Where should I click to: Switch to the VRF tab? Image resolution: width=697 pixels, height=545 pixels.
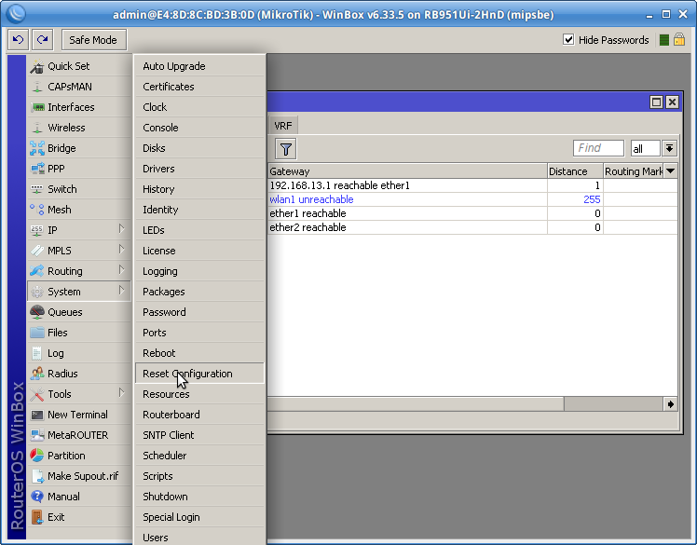click(283, 126)
